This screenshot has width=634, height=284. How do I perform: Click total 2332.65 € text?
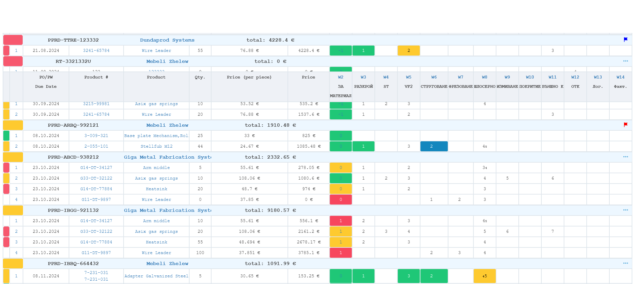pyautogui.click(x=271, y=157)
